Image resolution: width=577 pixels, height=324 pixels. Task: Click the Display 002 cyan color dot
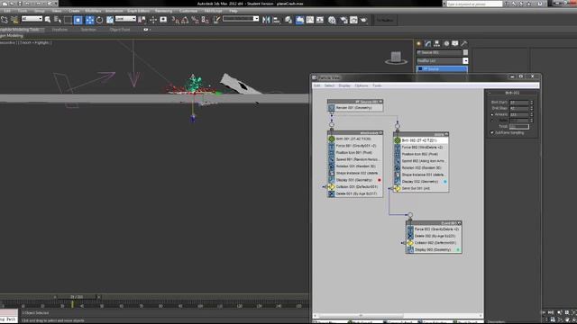pyautogui.click(x=445, y=182)
